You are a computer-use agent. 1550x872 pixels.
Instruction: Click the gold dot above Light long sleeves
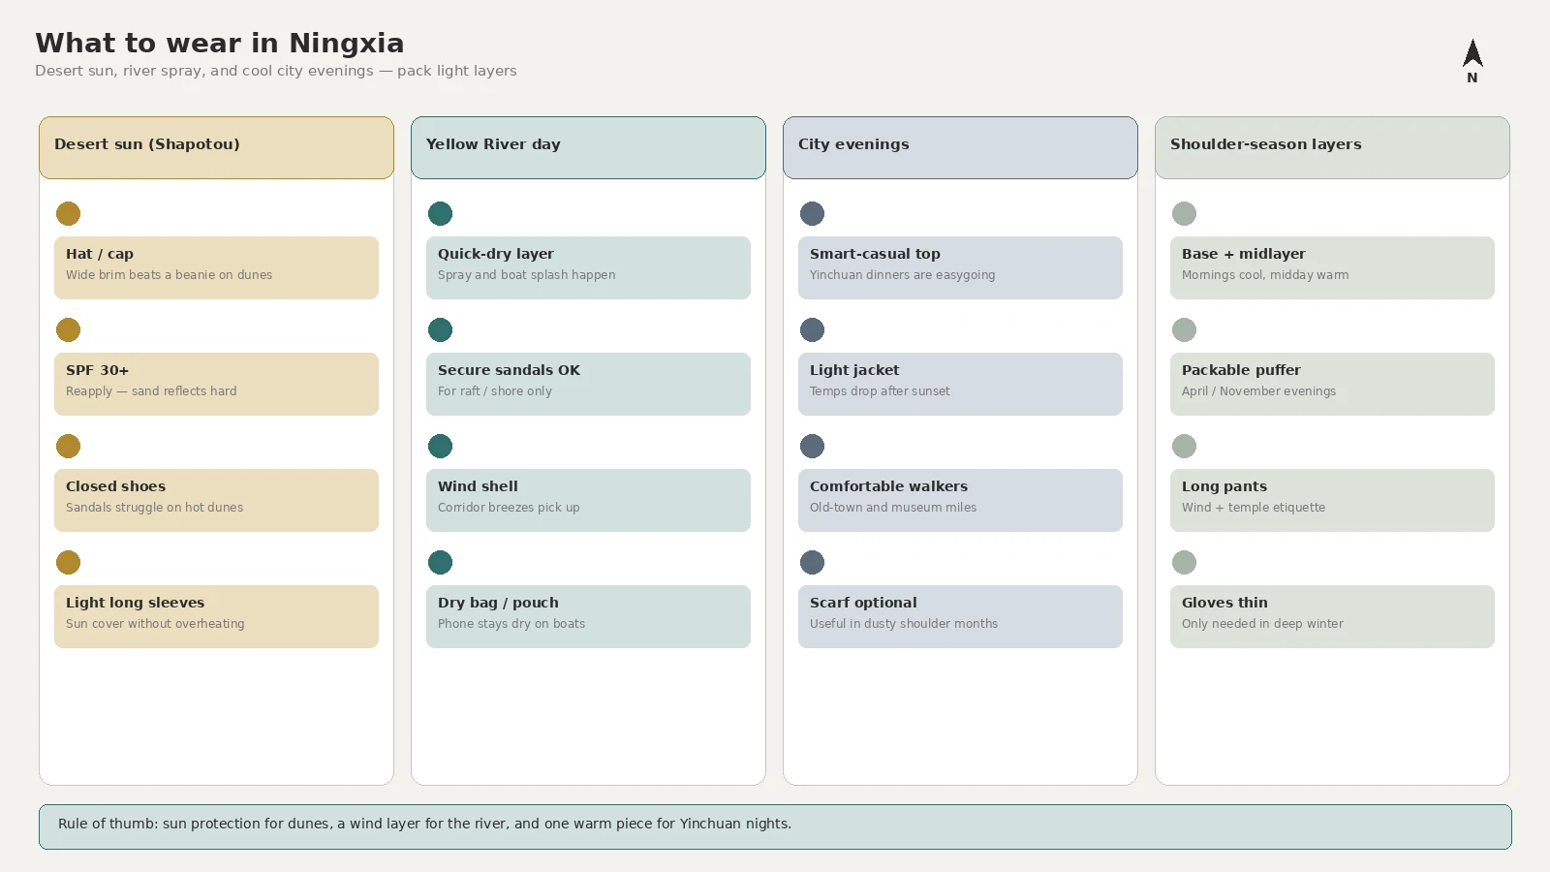coord(68,562)
